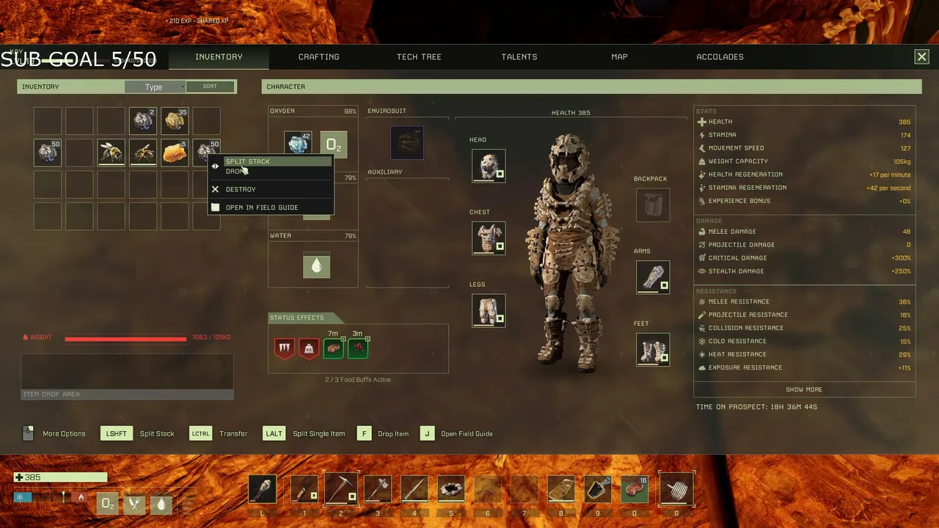This screenshot has width=939, height=528.
Task: Select the ore stack of 35 in inventory
Action: point(175,121)
